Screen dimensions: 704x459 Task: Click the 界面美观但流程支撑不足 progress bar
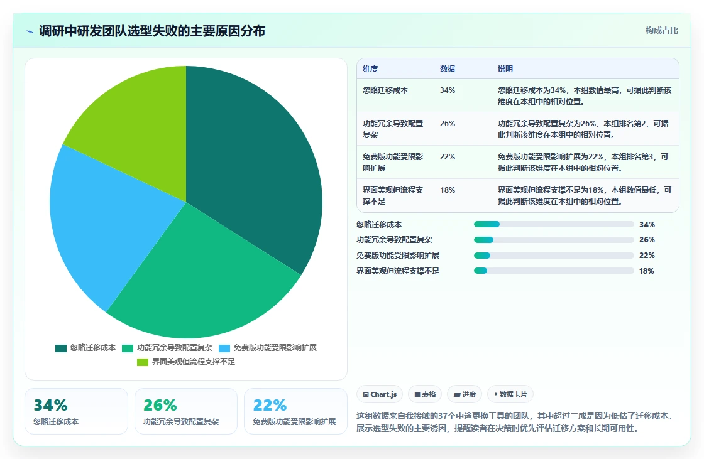click(554, 271)
